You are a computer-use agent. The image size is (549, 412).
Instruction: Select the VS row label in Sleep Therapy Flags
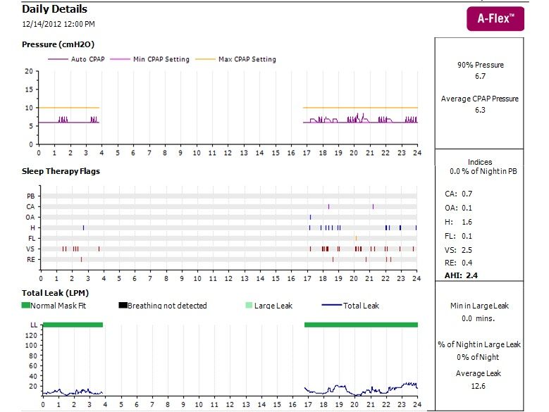31,249
